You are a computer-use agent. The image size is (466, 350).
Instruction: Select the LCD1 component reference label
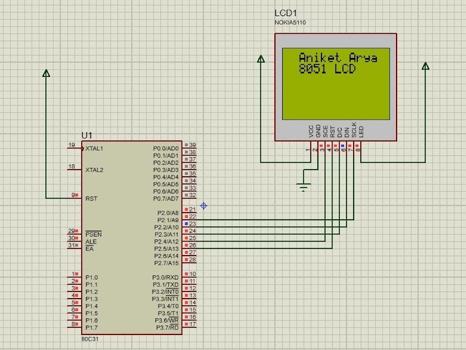(286, 13)
